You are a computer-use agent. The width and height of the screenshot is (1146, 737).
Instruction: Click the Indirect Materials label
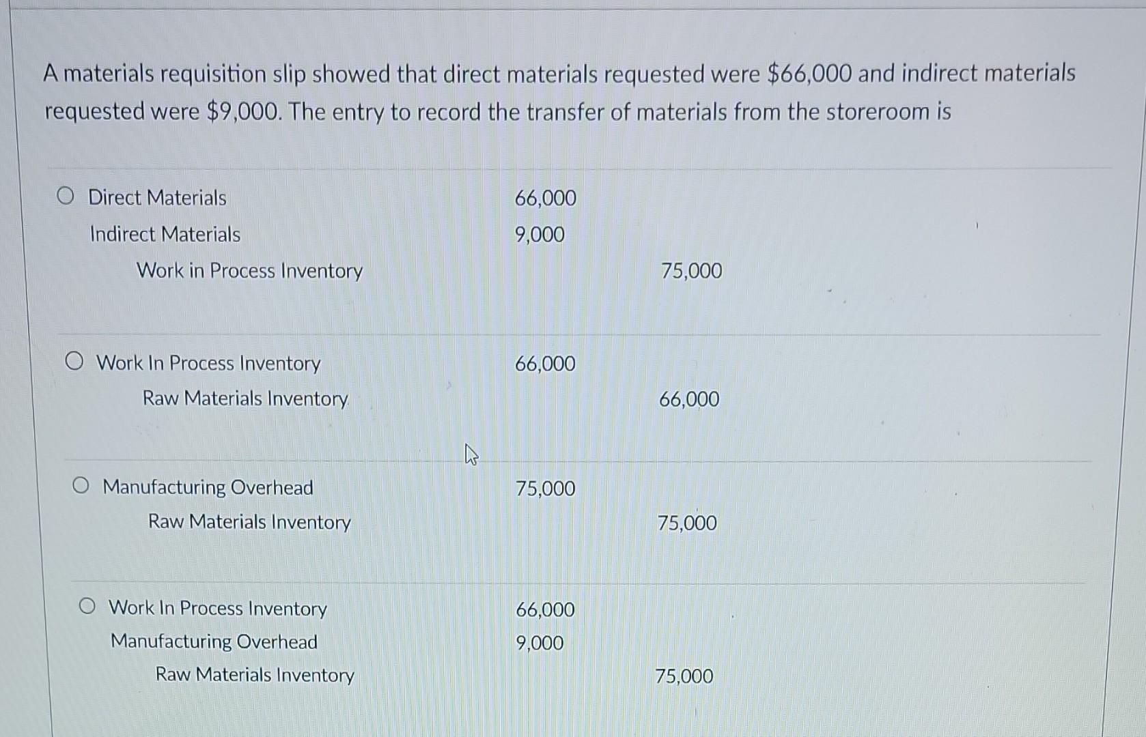[x=165, y=234]
